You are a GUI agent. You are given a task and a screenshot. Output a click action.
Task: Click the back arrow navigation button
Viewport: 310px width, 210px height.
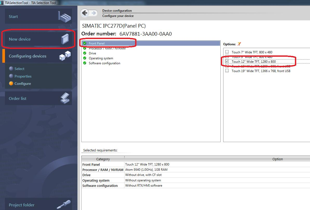tap(85, 13)
